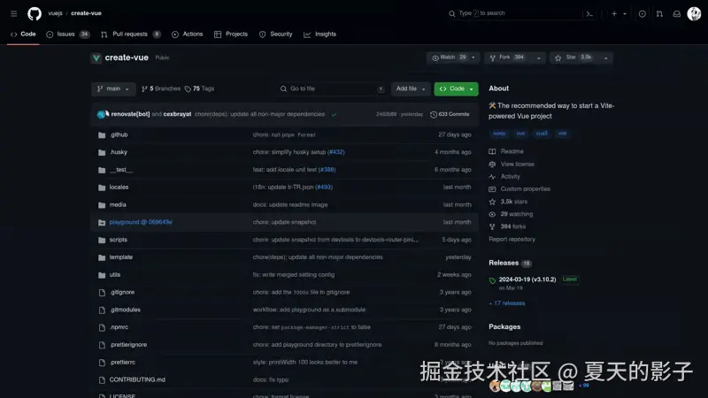708x398 pixels.
Task: Expand the dropdown arrow next to plus
Action: (x=625, y=13)
